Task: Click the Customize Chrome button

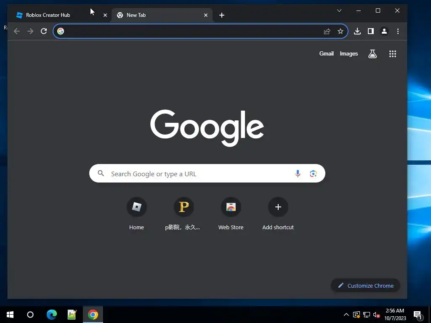Action: pos(365,286)
